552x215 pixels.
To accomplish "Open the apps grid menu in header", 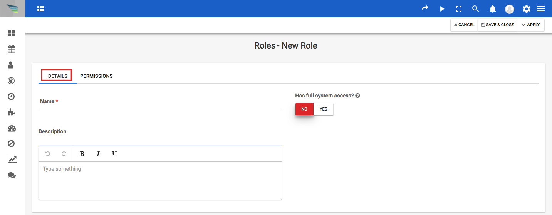I will 40,9.
